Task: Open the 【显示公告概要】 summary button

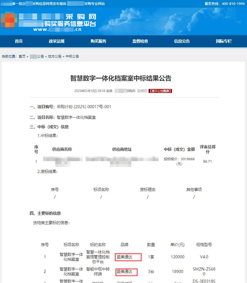Action: point(160,90)
